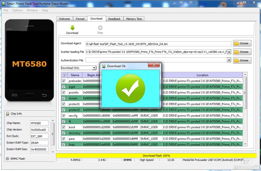Image resolution: width=261 pixels, height=171 pixels.
Task: Click the Download Flash 100% progress bar
Action: pos(156,155)
